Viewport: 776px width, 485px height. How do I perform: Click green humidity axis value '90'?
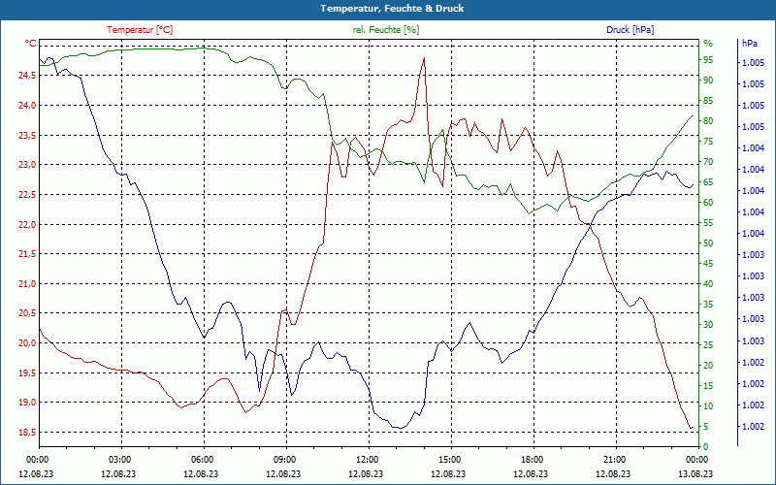pyautogui.click(x=708, y=81)
